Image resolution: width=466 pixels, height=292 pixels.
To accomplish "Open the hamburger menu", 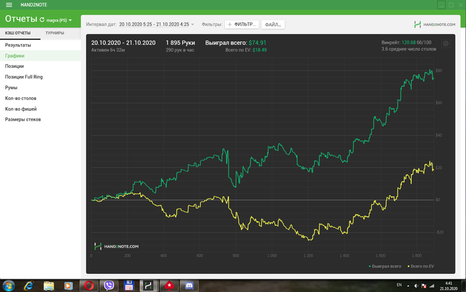I will coord(9,5).
